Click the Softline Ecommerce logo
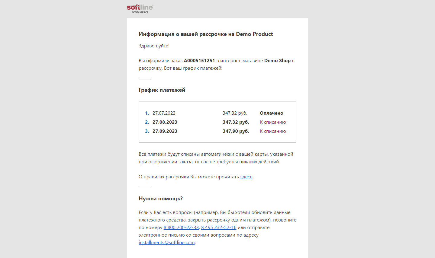 (x=140, y=9)
